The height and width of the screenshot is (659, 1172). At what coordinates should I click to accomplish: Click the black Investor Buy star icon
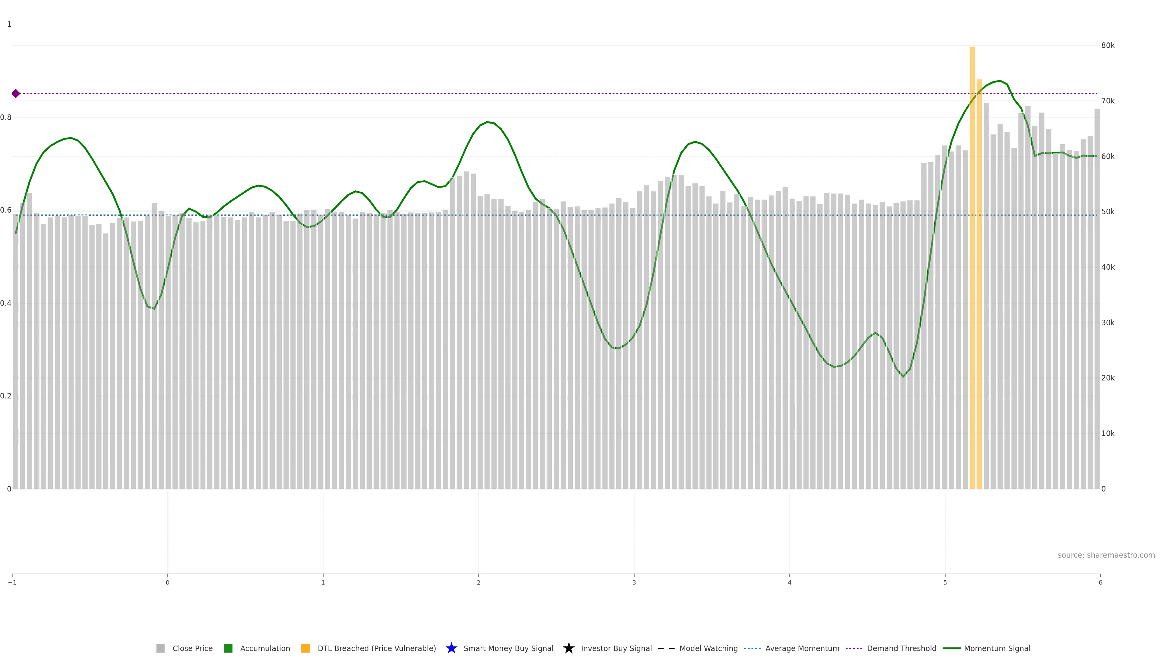coord(569,648)
